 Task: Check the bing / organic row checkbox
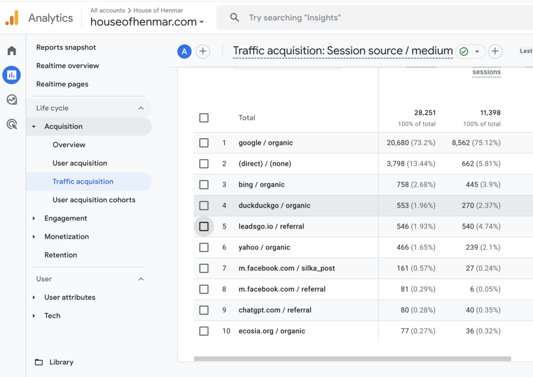tap(204, 184)
